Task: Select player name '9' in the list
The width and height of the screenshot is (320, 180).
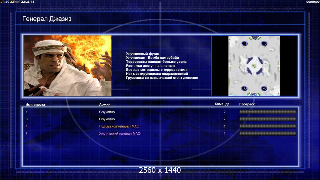Action: click(x=26, y=119)
